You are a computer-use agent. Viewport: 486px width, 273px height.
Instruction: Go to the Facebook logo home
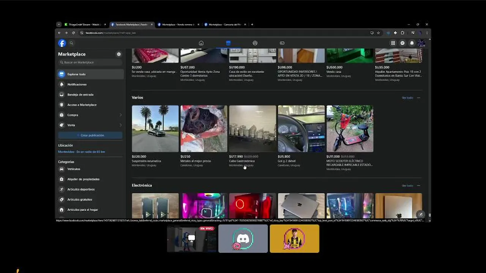pos(62,43)
